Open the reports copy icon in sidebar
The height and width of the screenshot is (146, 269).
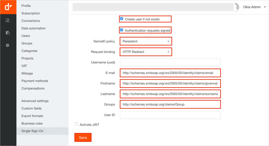pos(8,33)
